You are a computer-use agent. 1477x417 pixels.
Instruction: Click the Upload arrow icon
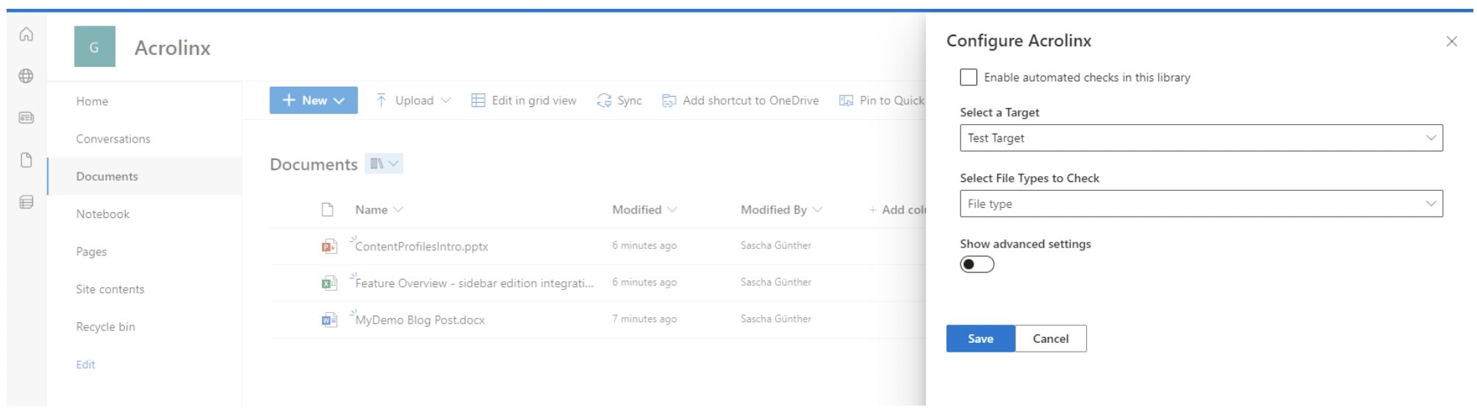click(381, 101)
